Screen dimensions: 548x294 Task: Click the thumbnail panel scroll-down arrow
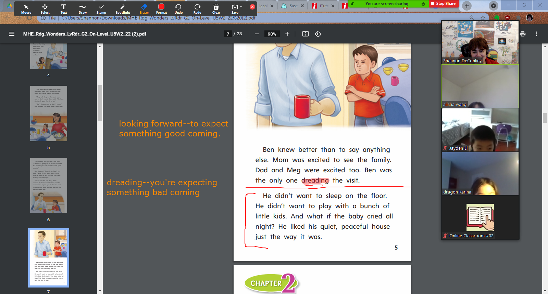pyautogui.click(x=100, y=291)
